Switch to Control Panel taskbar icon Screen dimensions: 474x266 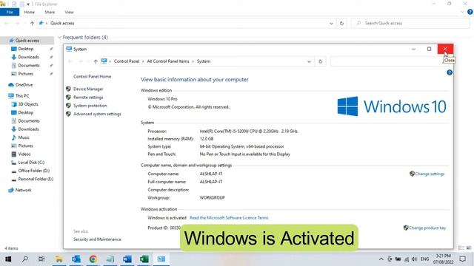(x=161, y=259)
